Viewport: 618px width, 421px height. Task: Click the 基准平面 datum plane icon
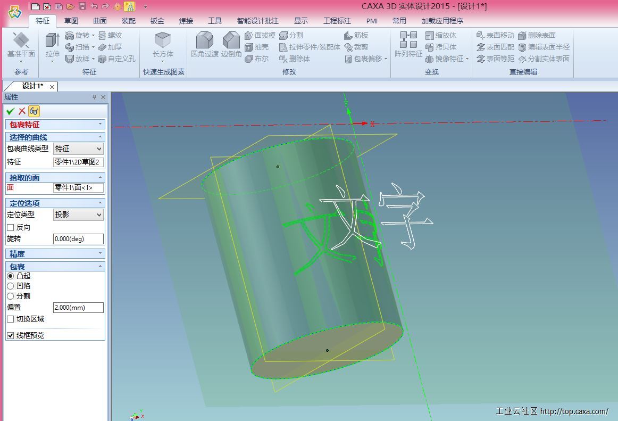point(21,42)
